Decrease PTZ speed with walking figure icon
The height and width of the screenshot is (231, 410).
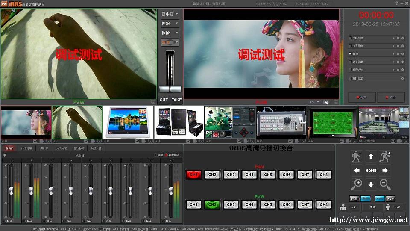(357, 157)
